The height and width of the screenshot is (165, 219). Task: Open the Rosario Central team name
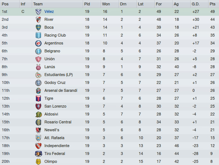pos(58,122)
